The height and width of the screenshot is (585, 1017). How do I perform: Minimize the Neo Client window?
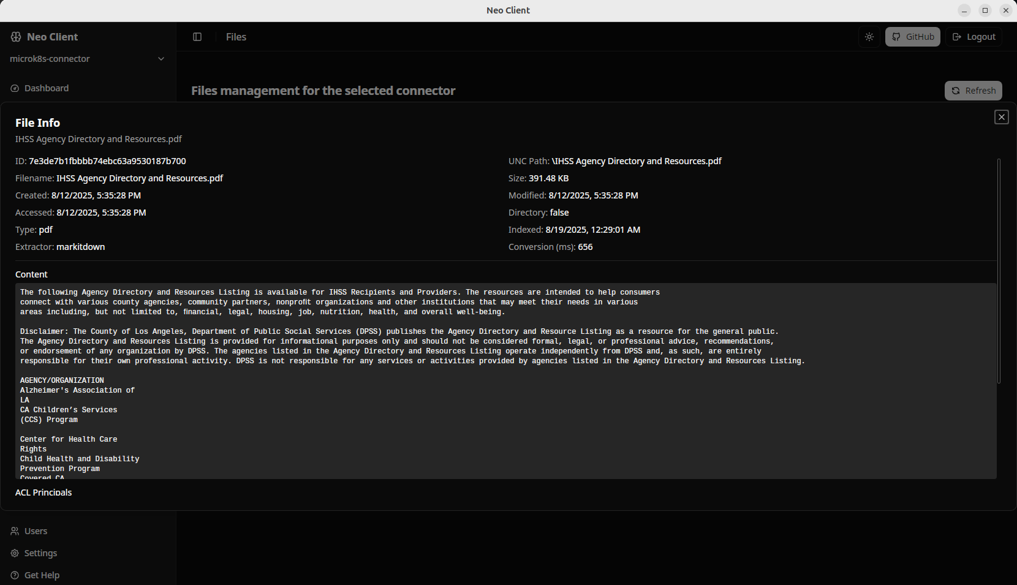(x=964, y=10)
